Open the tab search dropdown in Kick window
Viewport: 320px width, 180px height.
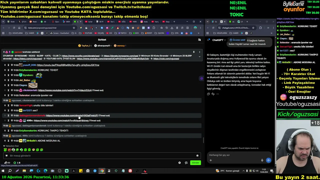pyautogui.click(x=3, y=22)
